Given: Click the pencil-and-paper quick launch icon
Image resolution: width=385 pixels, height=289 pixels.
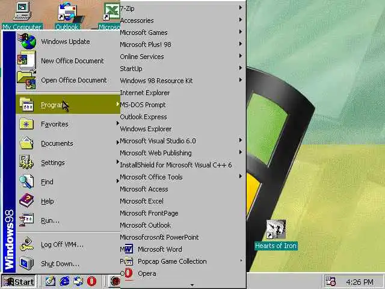Looking at the screenshot, I should [x=51, y=281].
